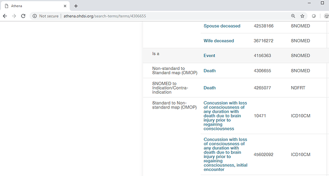
Task: Open Concussion link with ID 10471
Action: (x=225, y=116)
